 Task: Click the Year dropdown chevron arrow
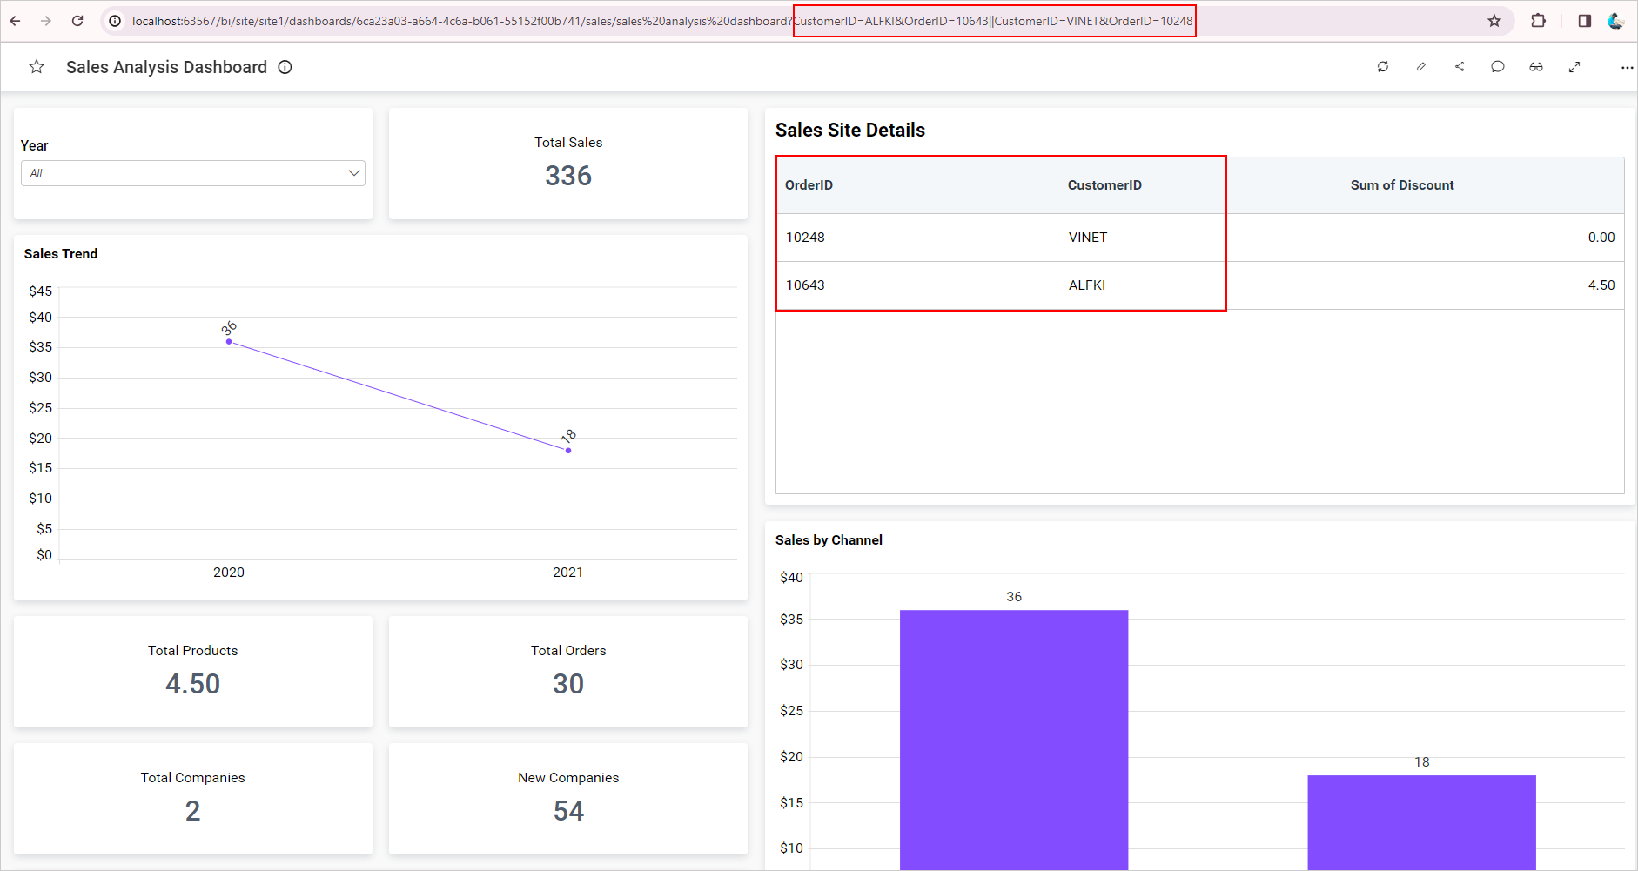click(353, 173)
